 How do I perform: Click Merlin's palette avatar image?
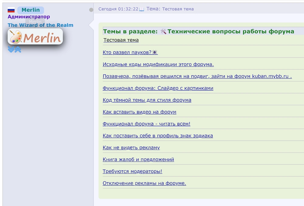pos(34,37)
